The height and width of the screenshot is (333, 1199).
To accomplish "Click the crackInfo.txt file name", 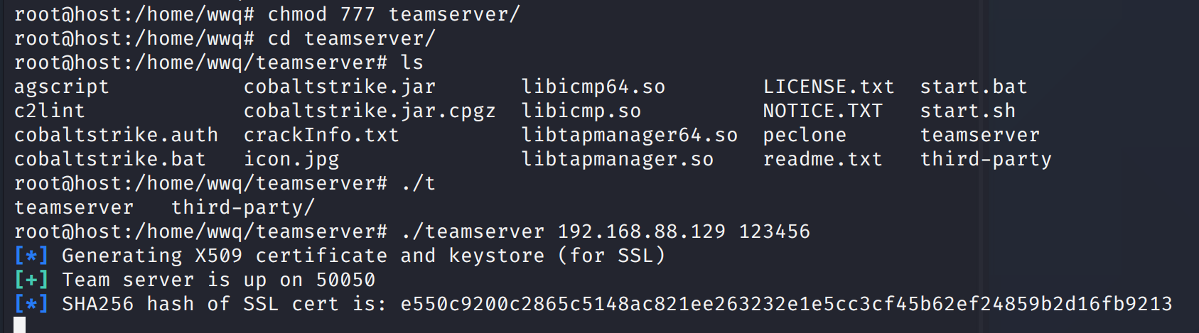I will (x=321, y=136).
